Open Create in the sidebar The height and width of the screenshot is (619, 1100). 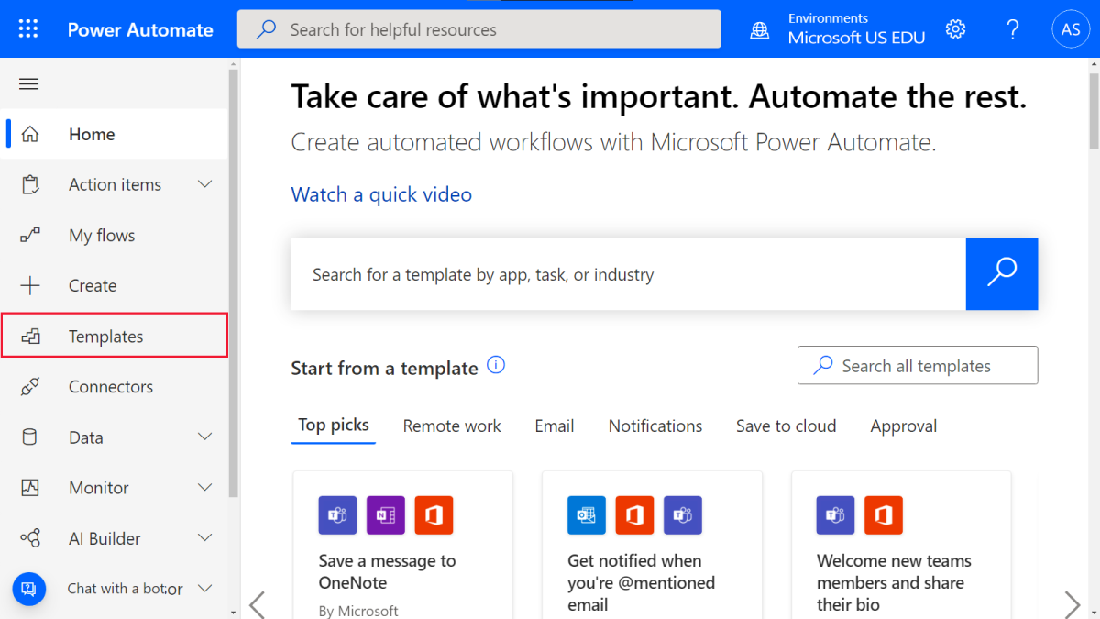pyautogui.click(x=114, y=286)
